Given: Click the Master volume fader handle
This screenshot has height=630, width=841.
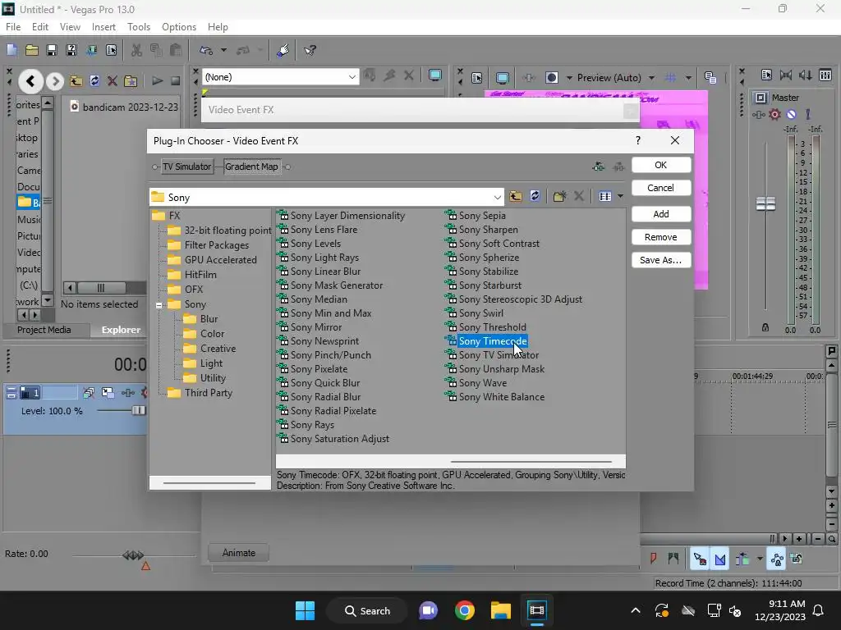Looking at the screenshot, I should point(765,203).
